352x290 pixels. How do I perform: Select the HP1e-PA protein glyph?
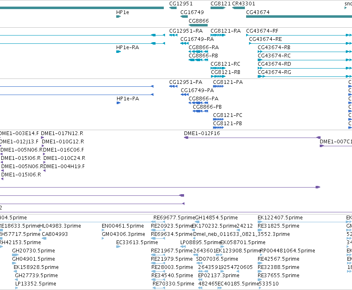click(119, 103)
